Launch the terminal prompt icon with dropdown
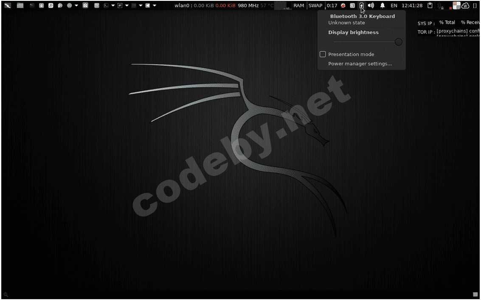 pyautogui.click(x=106, y=6)
